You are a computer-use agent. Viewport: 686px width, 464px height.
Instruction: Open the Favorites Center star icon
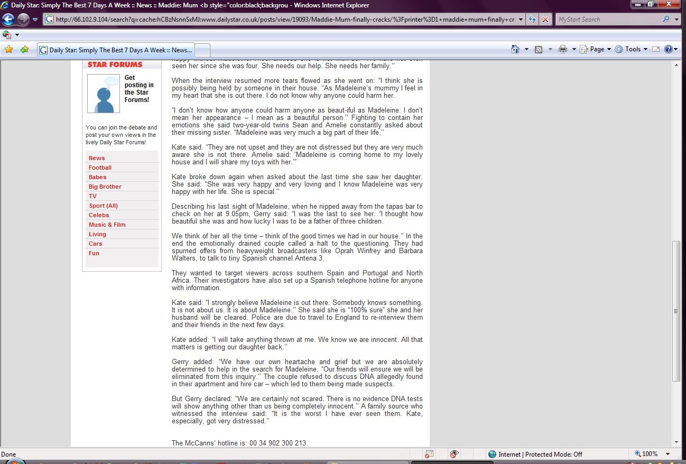click(8, 49)
